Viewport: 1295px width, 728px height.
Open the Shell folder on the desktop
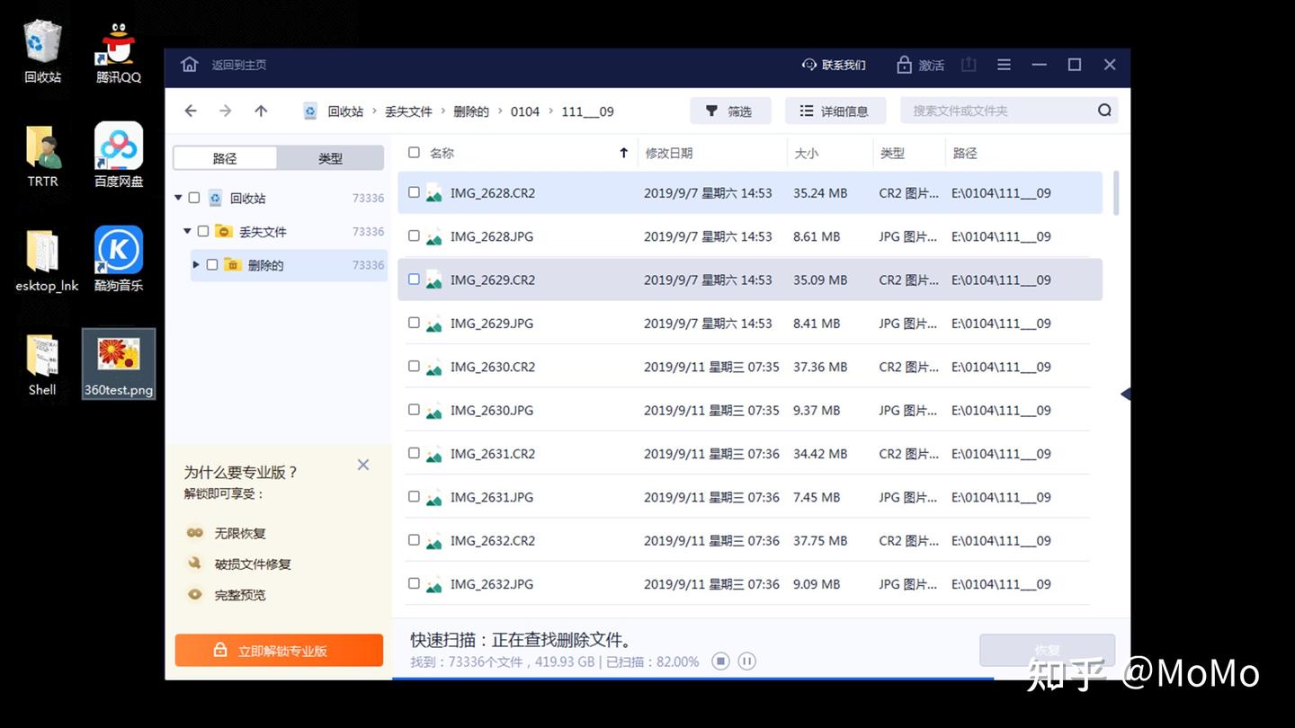tap(42, 364)
